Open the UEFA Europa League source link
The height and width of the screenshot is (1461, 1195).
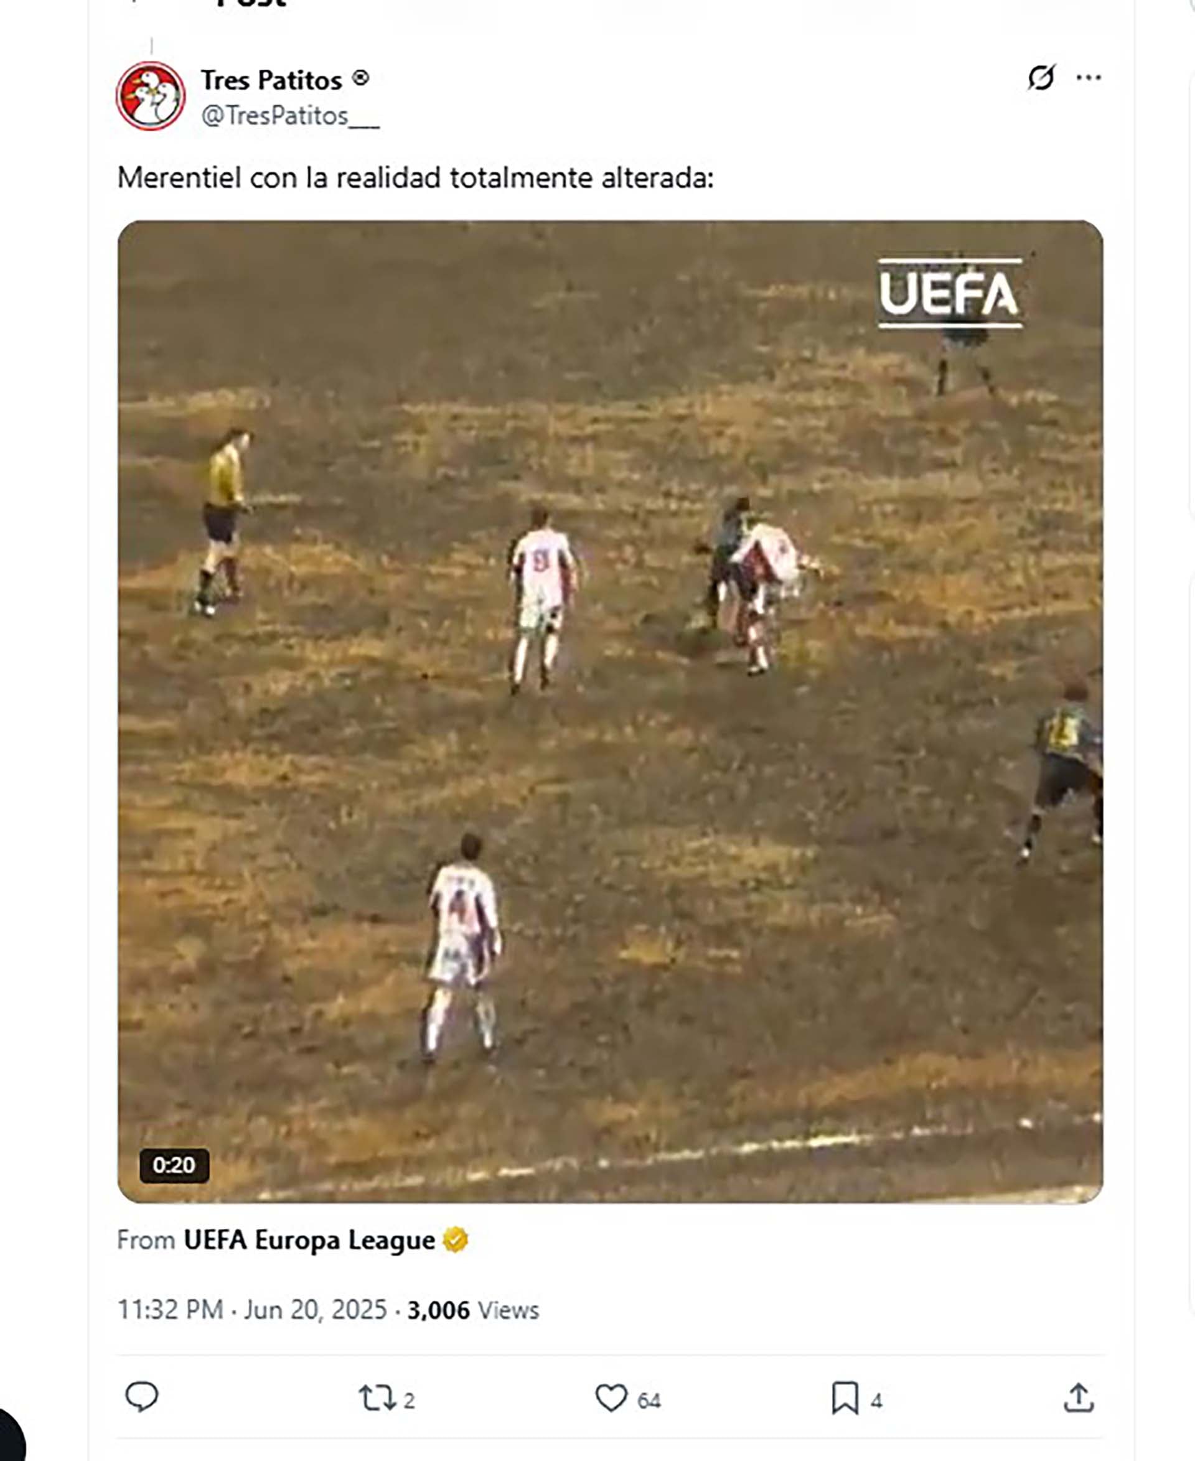[x=309, y=1240]
